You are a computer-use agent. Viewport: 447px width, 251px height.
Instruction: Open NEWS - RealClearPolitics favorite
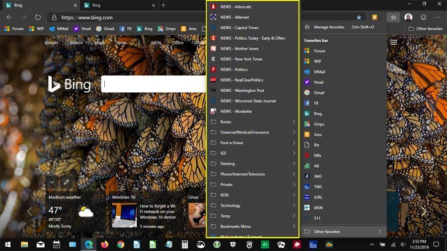click(253, 80)
